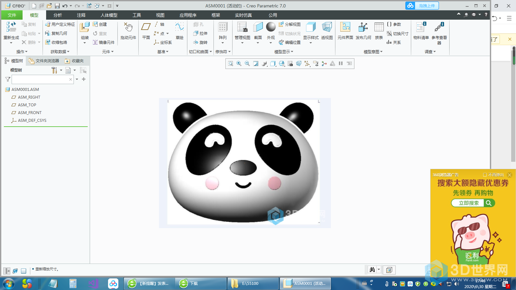Click the 创建 component button
The width and height of the screenshot is (516, 290).
[100, 24]
